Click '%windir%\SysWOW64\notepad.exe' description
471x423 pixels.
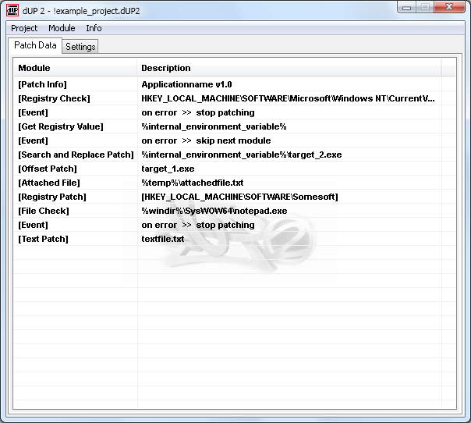point(214,211)
